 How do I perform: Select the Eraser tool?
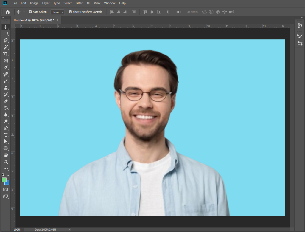click(5, 101)
